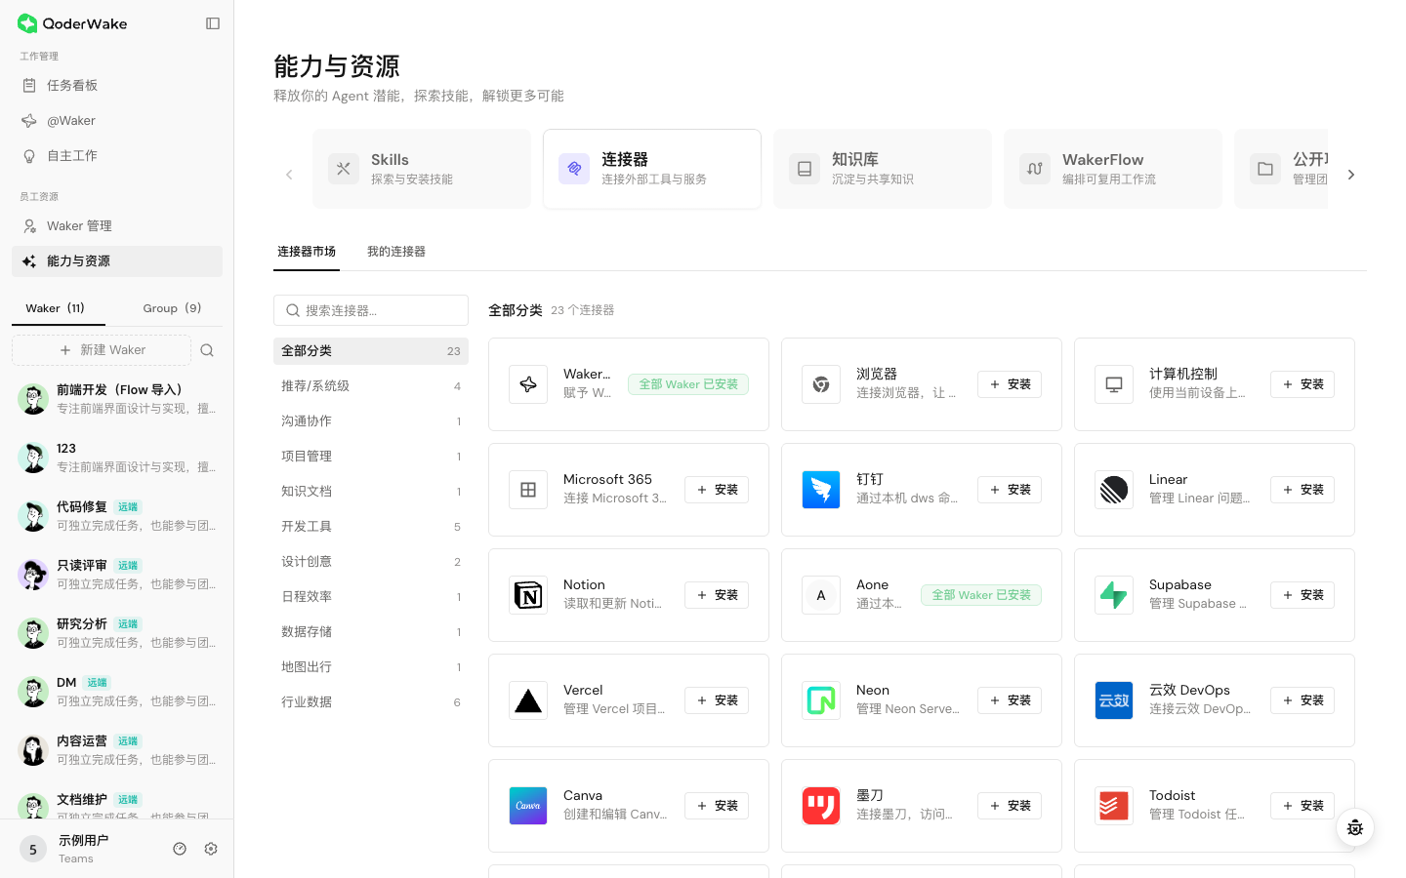Click 新建 Waker button
Screen dimensions: 1406x878
pyautogui.click(x=102, y=350)
